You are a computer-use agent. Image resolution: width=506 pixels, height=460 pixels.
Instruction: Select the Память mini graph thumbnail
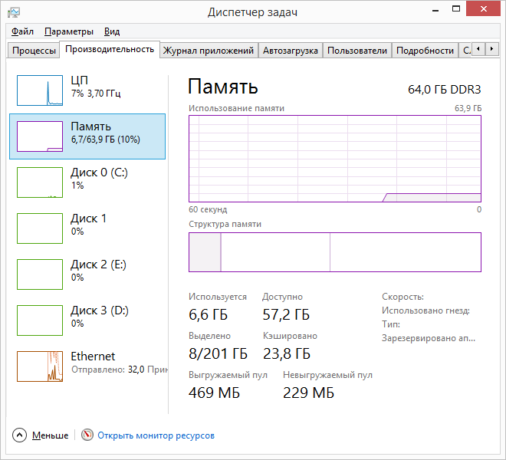[40, 136]
